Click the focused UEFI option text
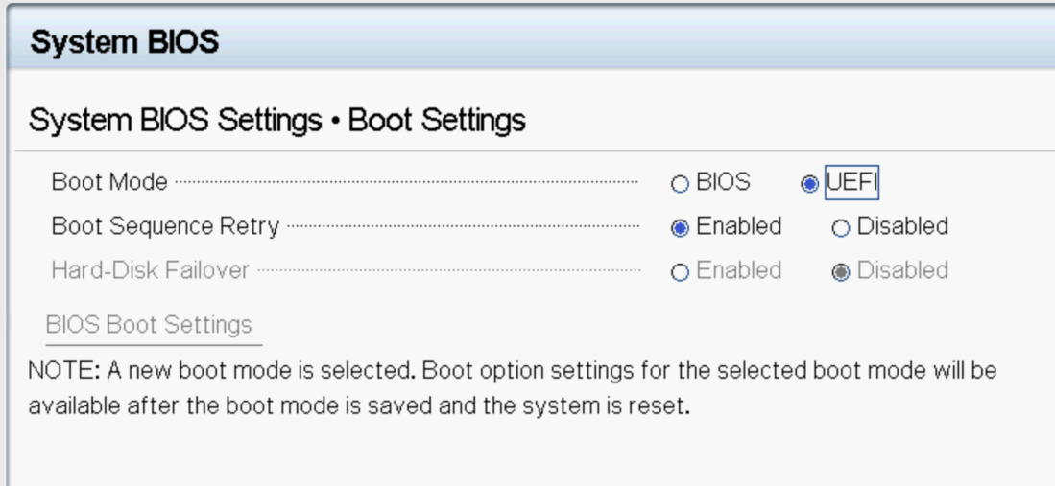 [851, 182]
